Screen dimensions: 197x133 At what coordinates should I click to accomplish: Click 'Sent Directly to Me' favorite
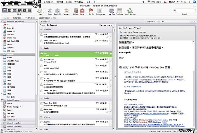pyautogui.click(x=47, y=18)
